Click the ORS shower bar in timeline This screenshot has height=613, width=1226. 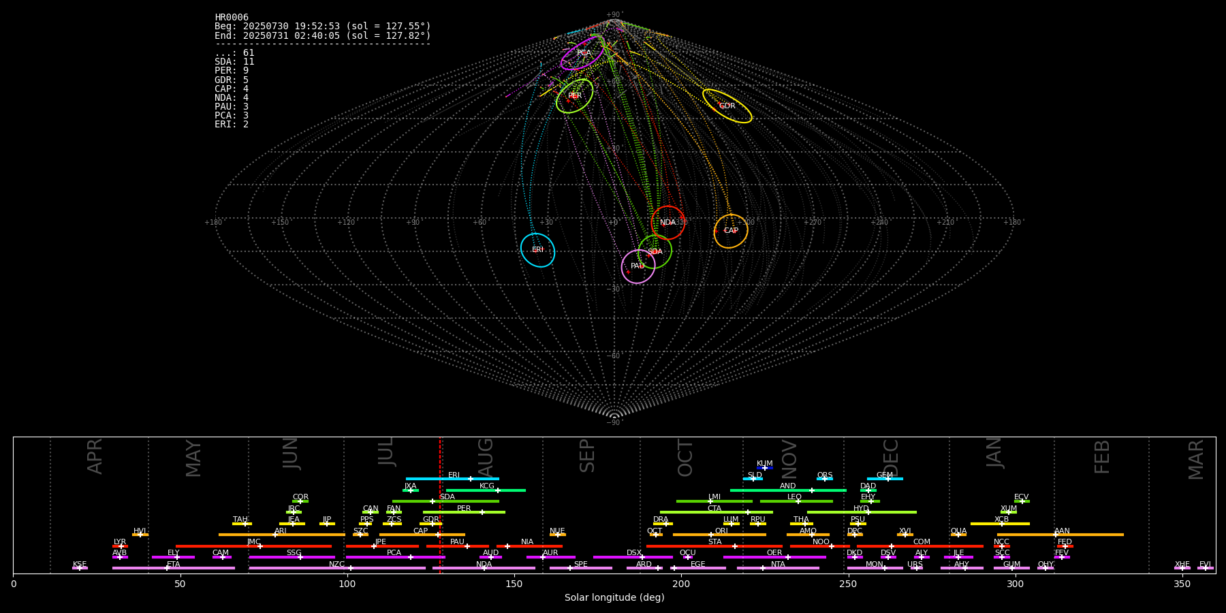[825, 479]
